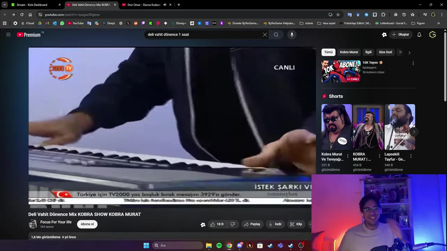Select the Tümü filter chip
The image size is (447, 251).
coord(328,52)
